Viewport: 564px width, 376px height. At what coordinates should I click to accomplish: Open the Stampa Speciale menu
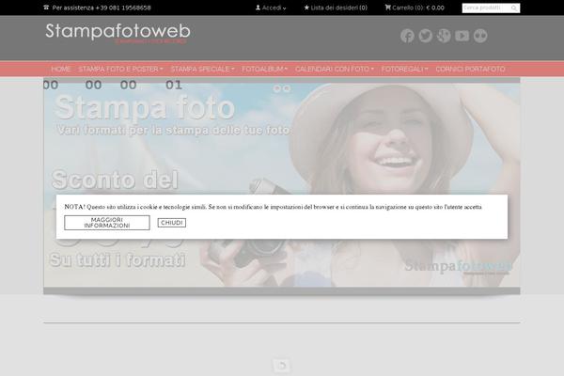tap(202, 69)
